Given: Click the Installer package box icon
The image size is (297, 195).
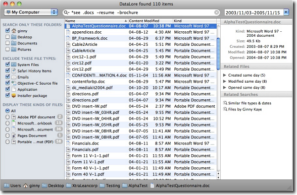Looking at the screenshot, I should (14, 95).
